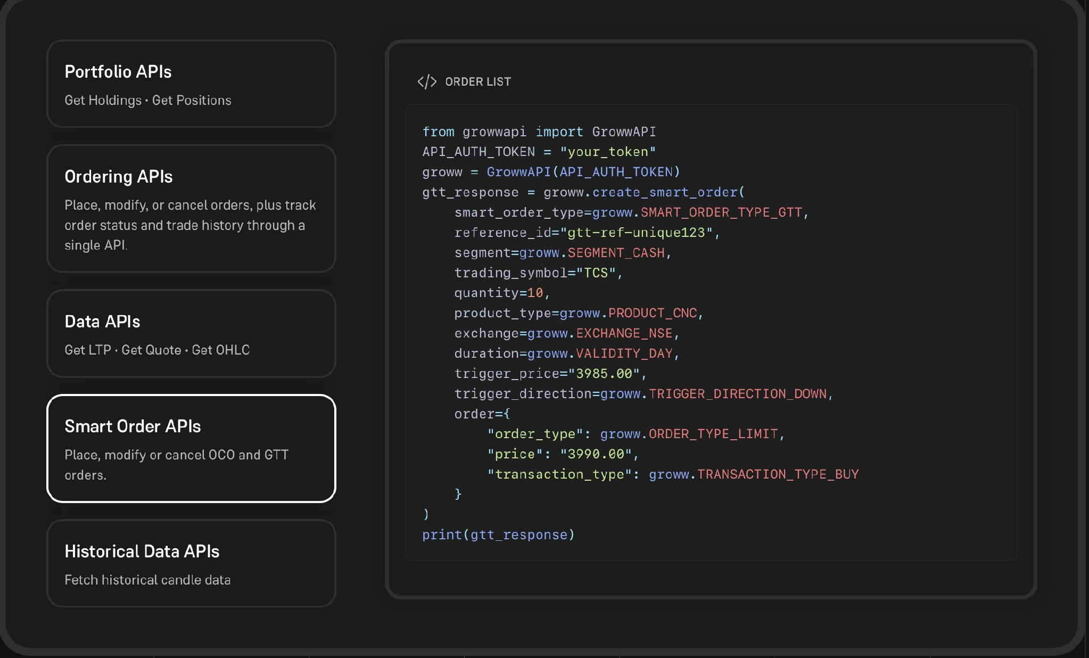This screenshot has width=1089, height=658.
Task: Click the TRANSACTION_TYPE_BUY constant
Action: click(778, 474)
